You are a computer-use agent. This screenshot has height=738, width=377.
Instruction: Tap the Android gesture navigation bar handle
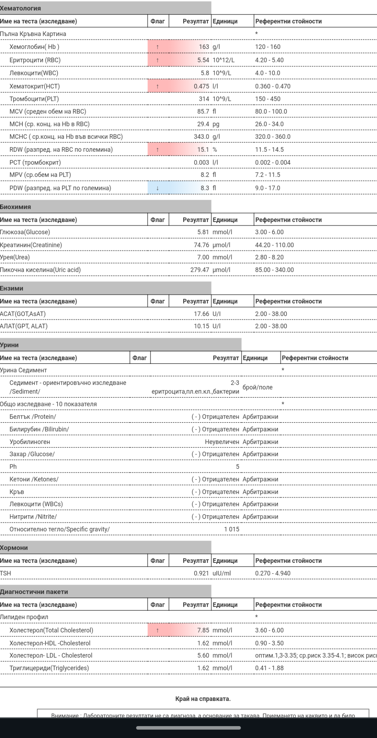[188, 728]
